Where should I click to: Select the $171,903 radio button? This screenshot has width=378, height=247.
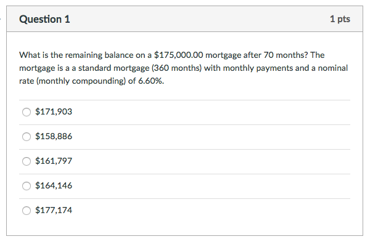click(x=27, y=112)
